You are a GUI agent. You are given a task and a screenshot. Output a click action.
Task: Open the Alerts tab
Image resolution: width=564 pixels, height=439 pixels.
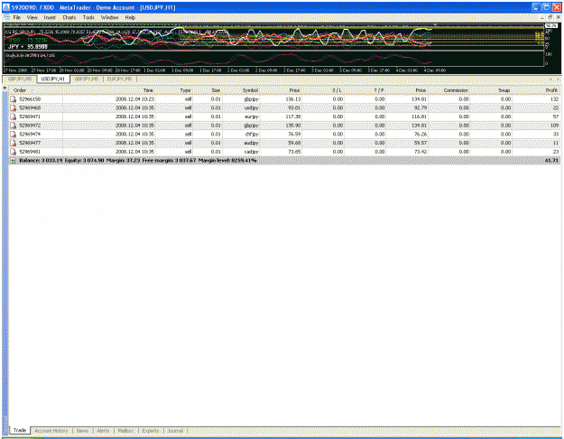(103, 430)
